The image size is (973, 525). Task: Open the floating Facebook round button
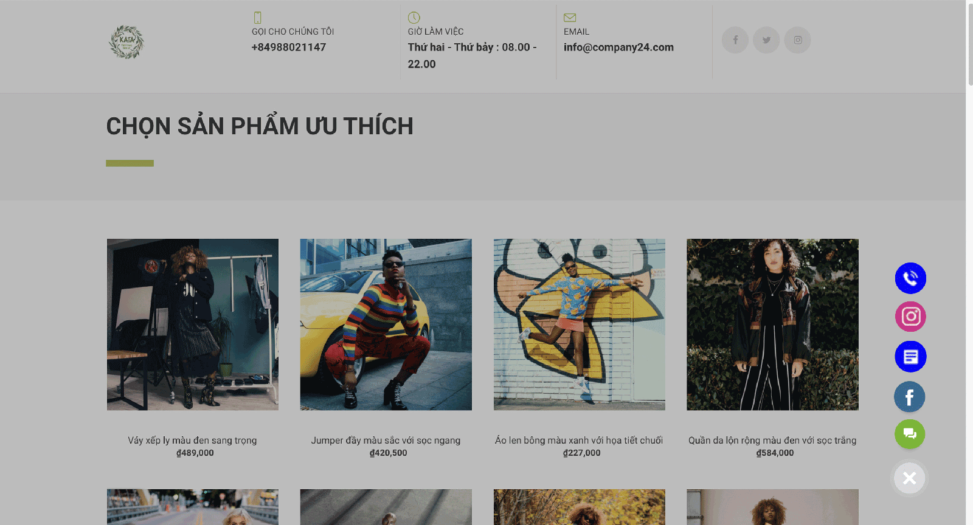pos(910,397)
